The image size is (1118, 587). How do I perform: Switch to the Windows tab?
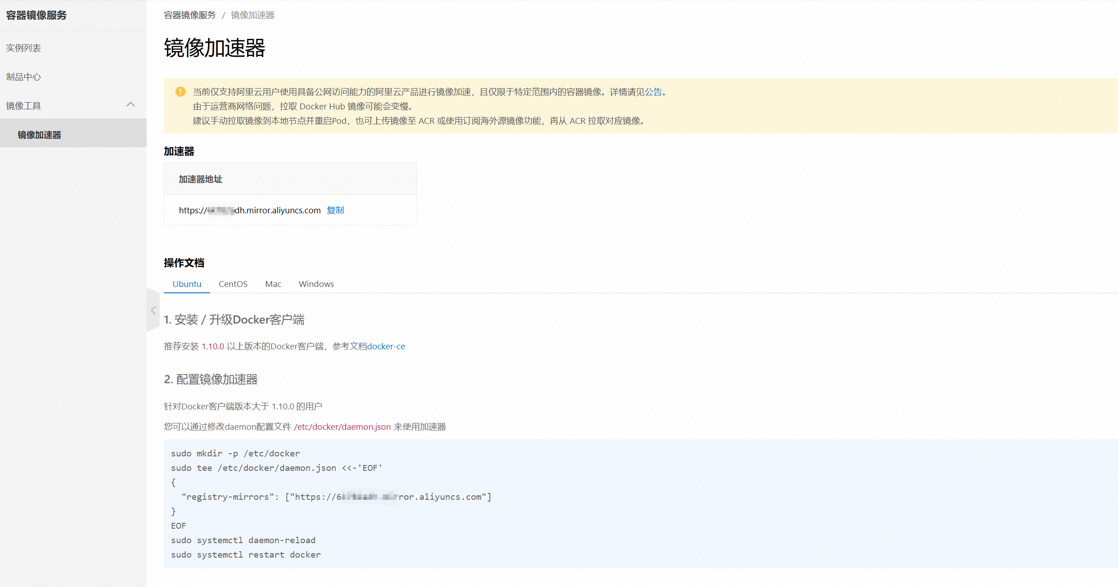(316, 284)
